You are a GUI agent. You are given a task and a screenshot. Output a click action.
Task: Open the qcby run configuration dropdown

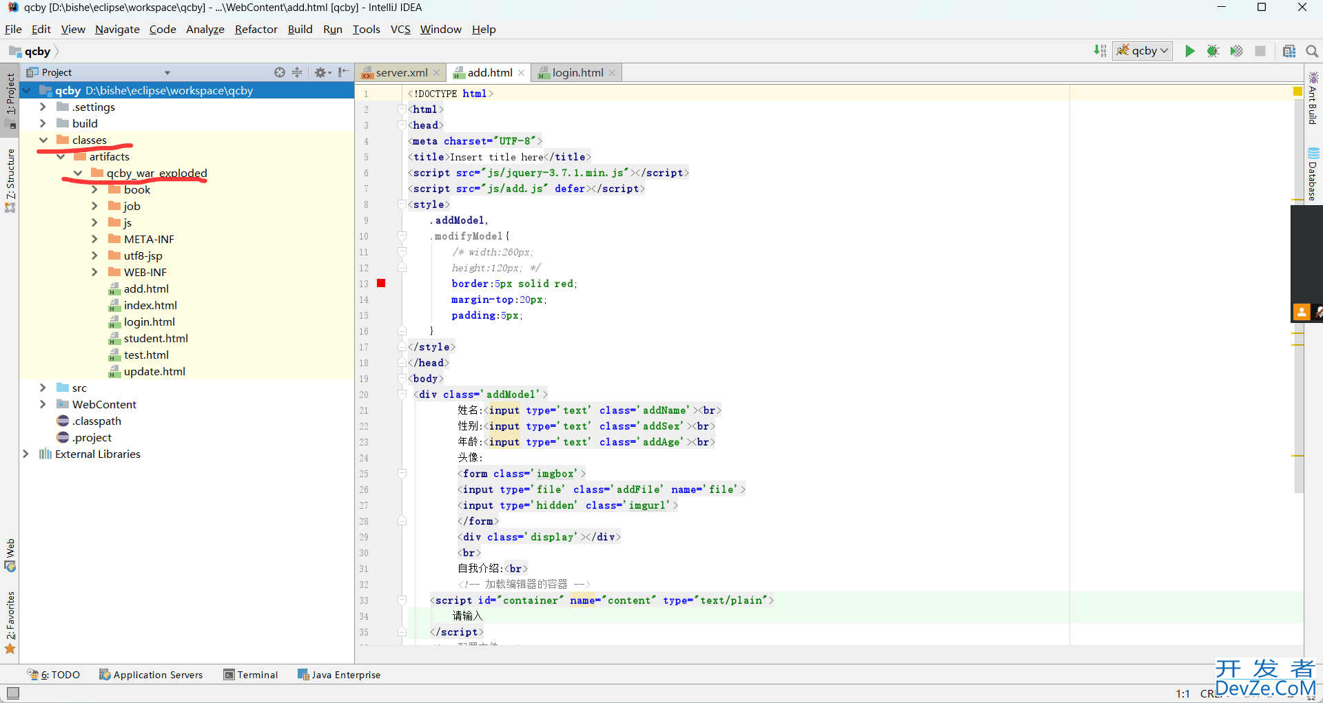(1142, 51)
